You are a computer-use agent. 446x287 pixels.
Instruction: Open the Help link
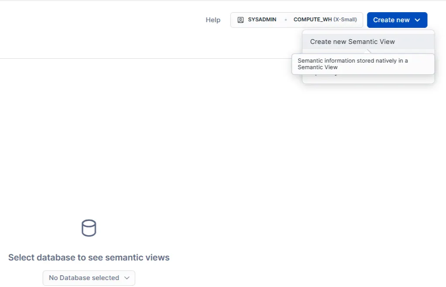point(213,20)
